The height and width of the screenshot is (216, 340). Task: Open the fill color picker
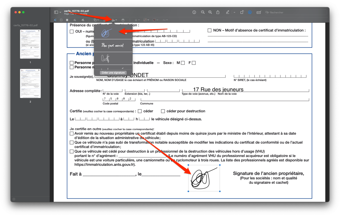click(x=155, y=20)
